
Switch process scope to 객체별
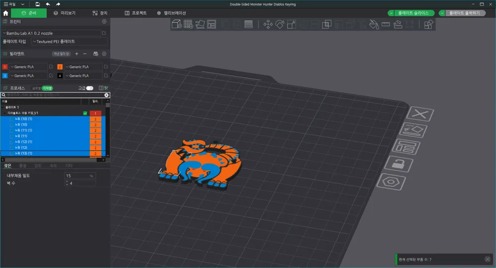pyautogui.click(x=47, y=89)
